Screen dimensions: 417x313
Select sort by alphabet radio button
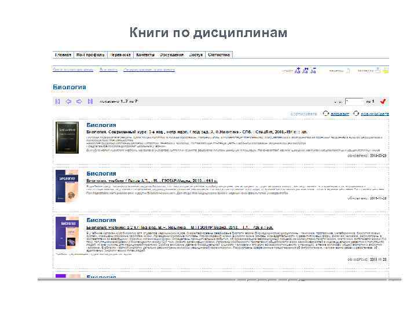tap(325, 114)
